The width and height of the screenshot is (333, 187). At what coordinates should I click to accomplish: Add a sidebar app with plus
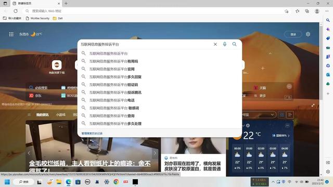[x=328, y=94]
